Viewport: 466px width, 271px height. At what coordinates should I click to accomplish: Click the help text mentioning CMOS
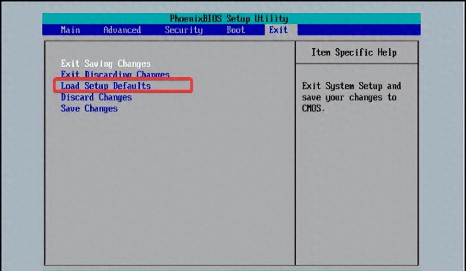pyautogui.click(x=351, y=97)
